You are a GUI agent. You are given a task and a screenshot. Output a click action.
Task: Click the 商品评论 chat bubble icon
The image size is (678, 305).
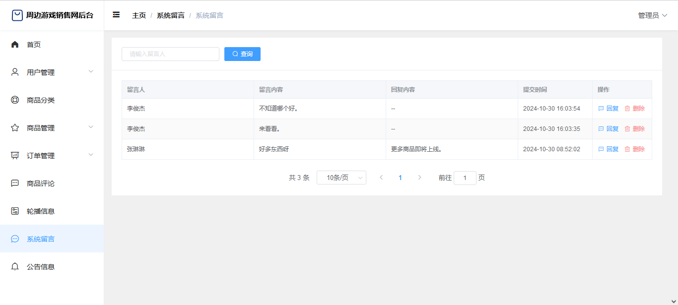click(x=15, y=183)
